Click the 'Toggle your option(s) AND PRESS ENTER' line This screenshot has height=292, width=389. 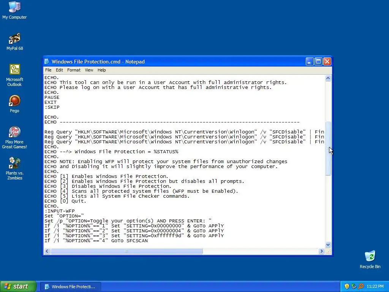(x=128, y=221)
